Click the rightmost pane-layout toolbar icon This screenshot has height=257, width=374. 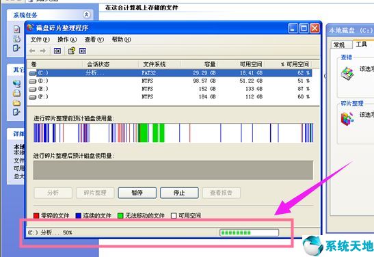coord(83,51)
